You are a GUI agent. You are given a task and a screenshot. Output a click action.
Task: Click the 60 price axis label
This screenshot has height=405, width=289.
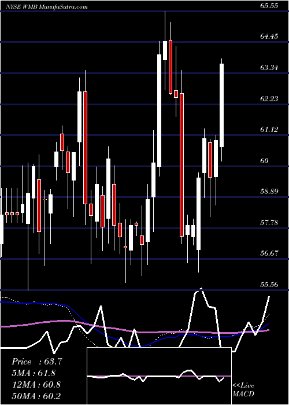(265, 161)
